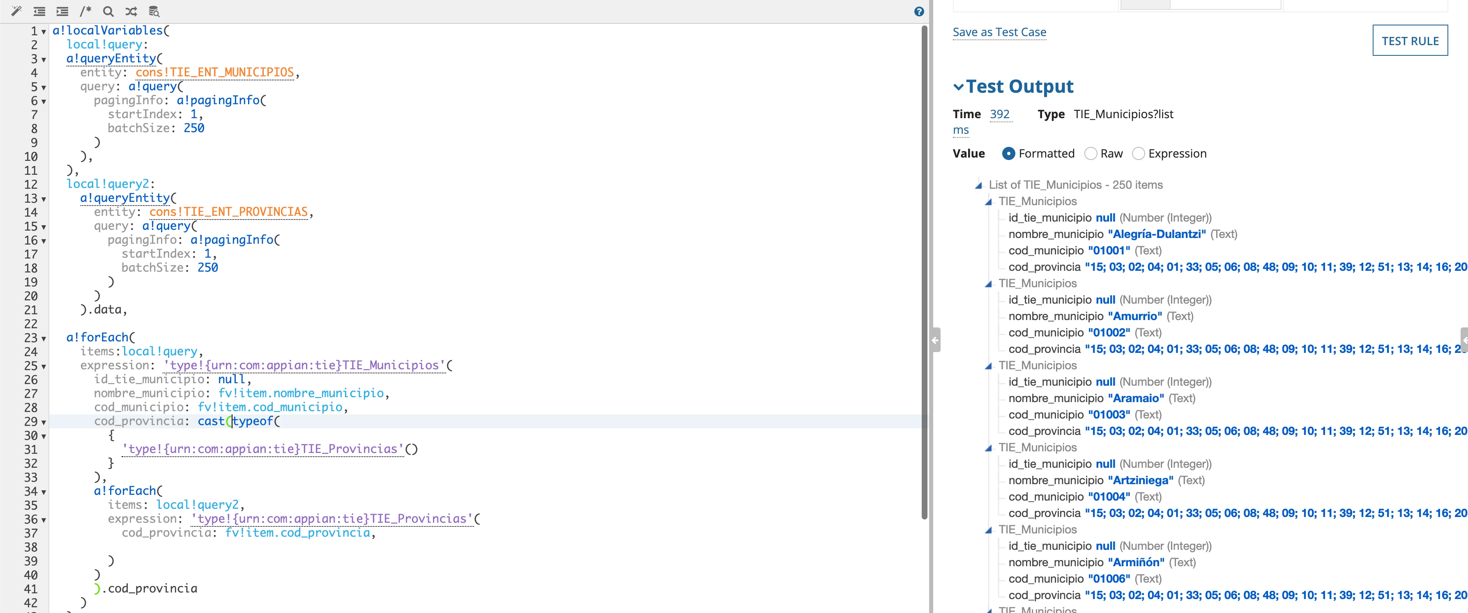The height and width of the screenshot is (613, 1468).
Task: Click the ms time breakdown link
Action: point(961,130)
